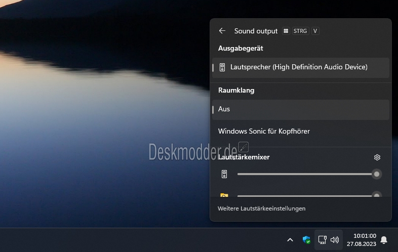Adjust the speaker volume slider in Lautstärkemixer

pos(309,174)
